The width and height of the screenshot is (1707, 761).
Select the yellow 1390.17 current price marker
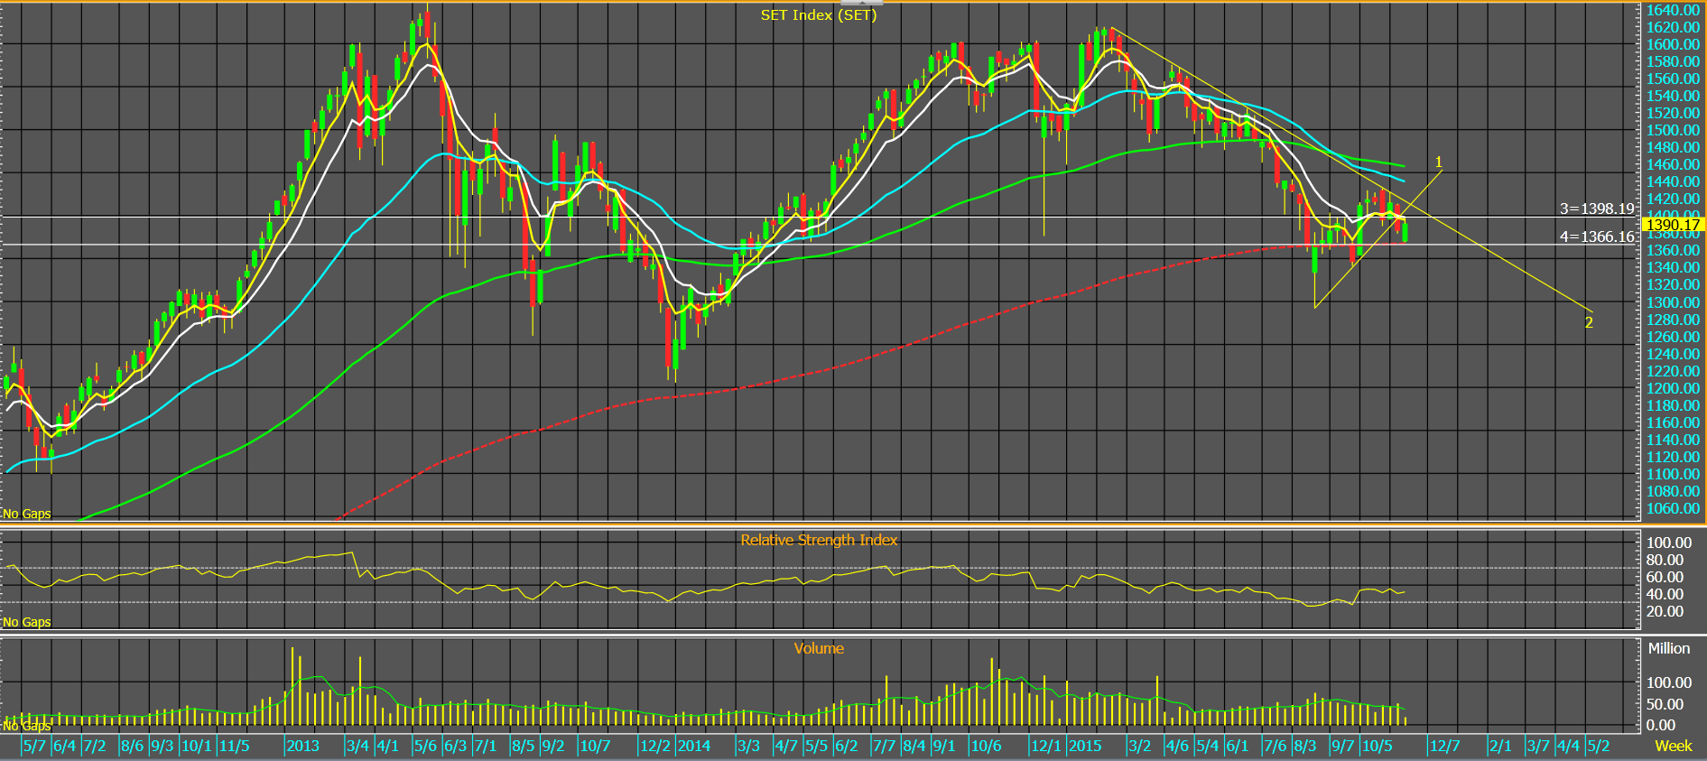pos(1673,225)
